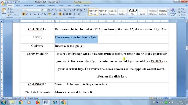Toggle Align Text Right button
Viewport: 188px width, 105px height.
[x=67, y=14]
